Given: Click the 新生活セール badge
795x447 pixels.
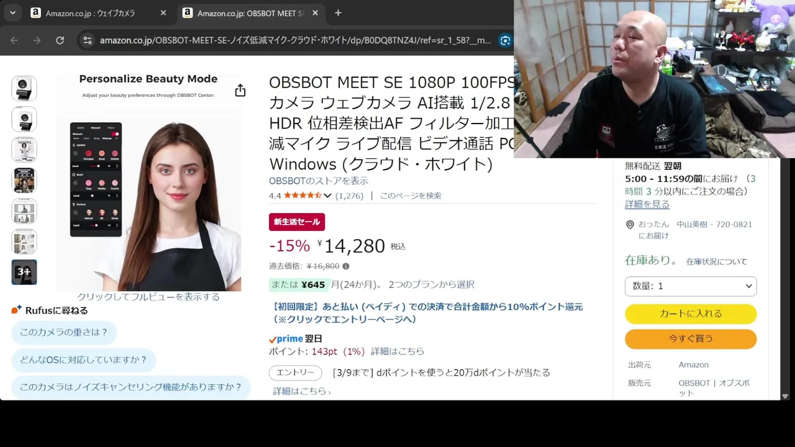Looking at the screenshot, I should click(297, 222).
